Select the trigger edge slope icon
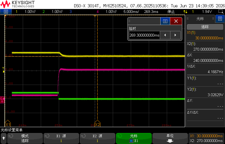Image resolution: width=225 pixels, height=144 pixels. [x=185, y=12]
